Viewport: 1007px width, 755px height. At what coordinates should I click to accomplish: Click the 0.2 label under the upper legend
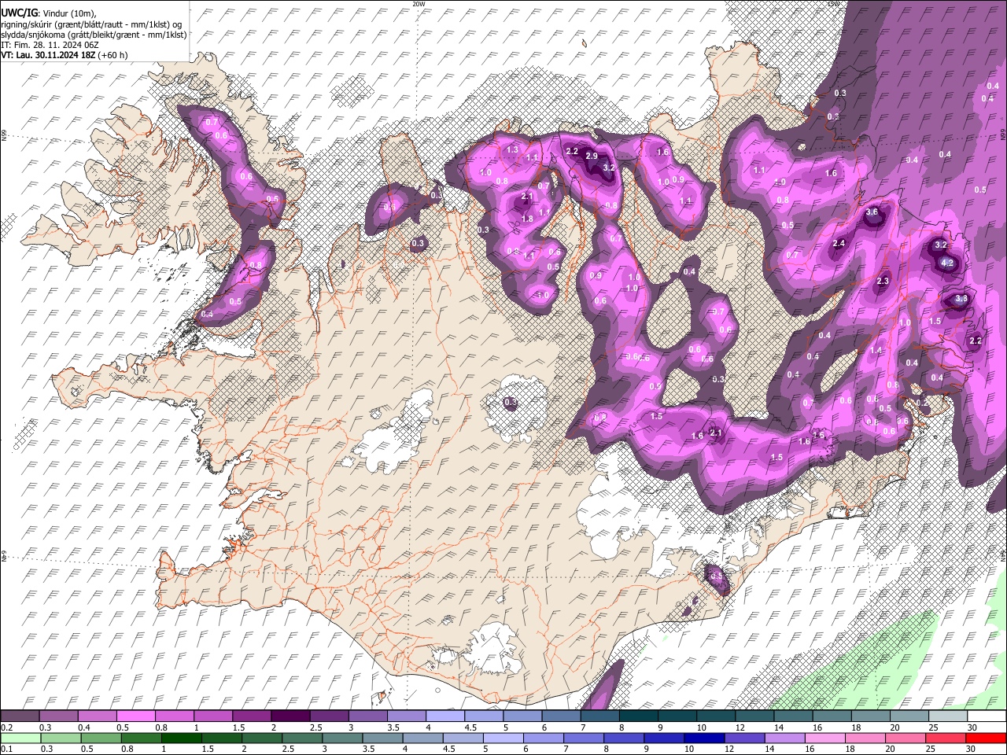coord(6,727)
